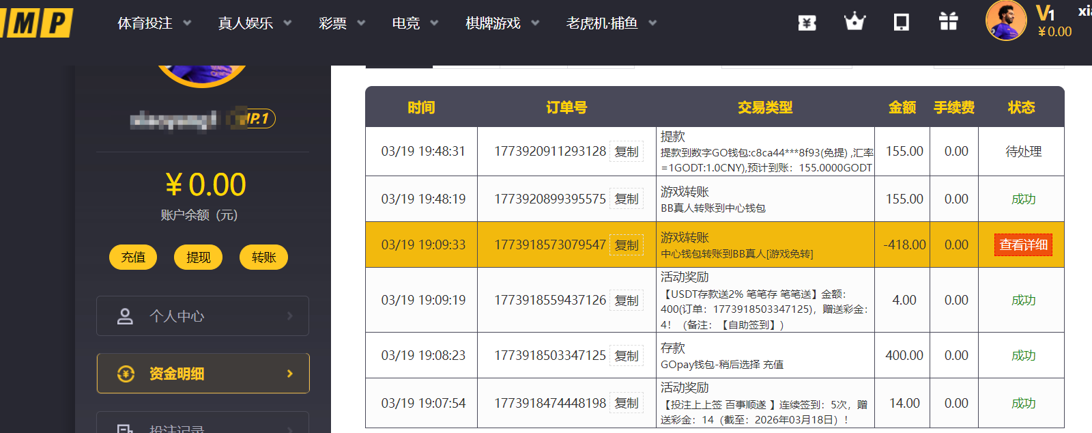Image resolution: width=1092 pixels, height=433 pixels.
Task: Open the gift promotions icon in header
Action: point(949,22)
